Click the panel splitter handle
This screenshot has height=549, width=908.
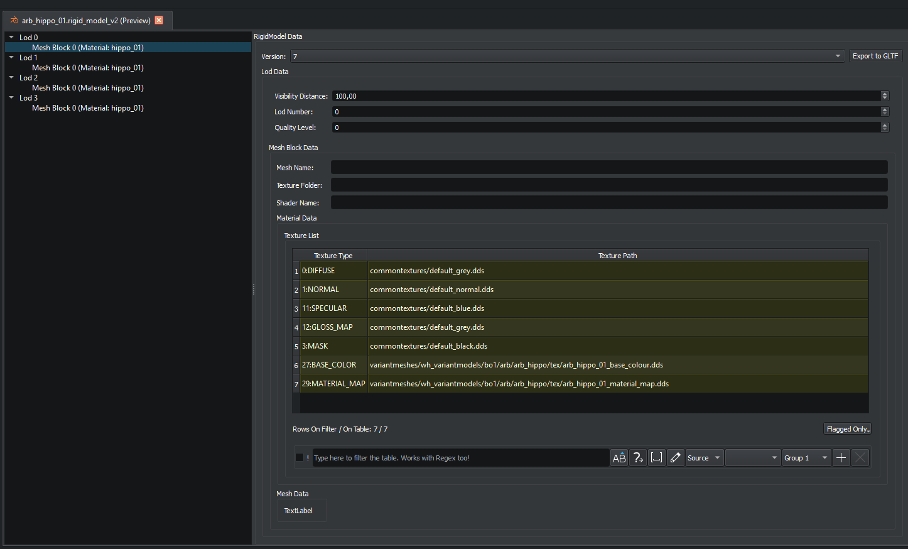click(x=253, y=289)
